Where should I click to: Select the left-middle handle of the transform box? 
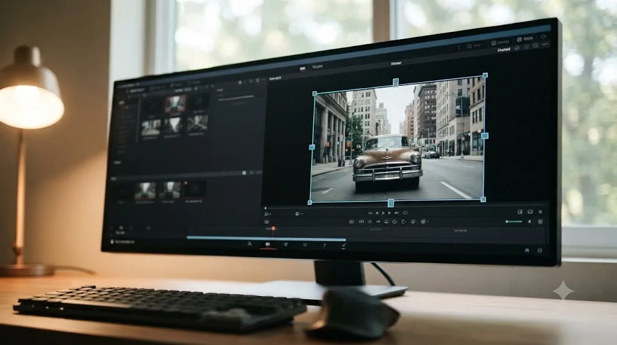tap(312, 147)
